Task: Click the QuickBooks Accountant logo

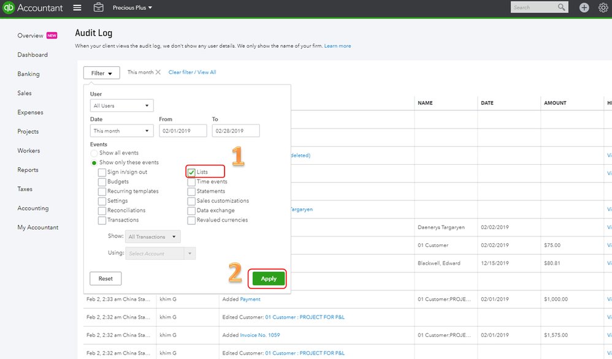Action: click(33, 8)
